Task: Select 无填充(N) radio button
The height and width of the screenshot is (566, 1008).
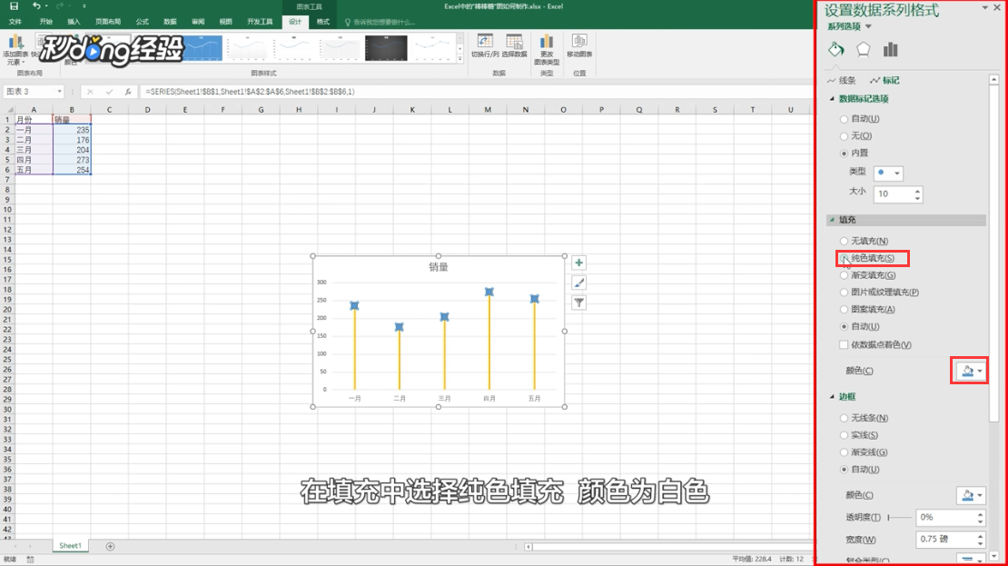Action: click(x=844, y=241)
